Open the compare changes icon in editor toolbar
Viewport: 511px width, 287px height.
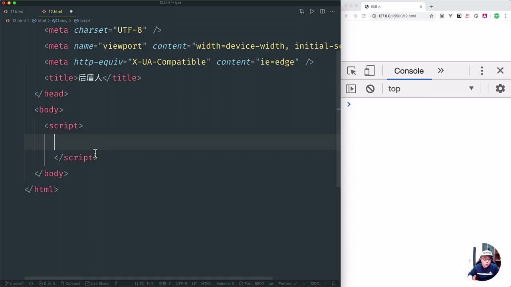(x=301, y=12)
